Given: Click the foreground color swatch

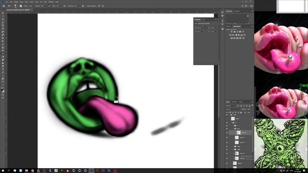Looking at the screenshot, I should point(2,90).
